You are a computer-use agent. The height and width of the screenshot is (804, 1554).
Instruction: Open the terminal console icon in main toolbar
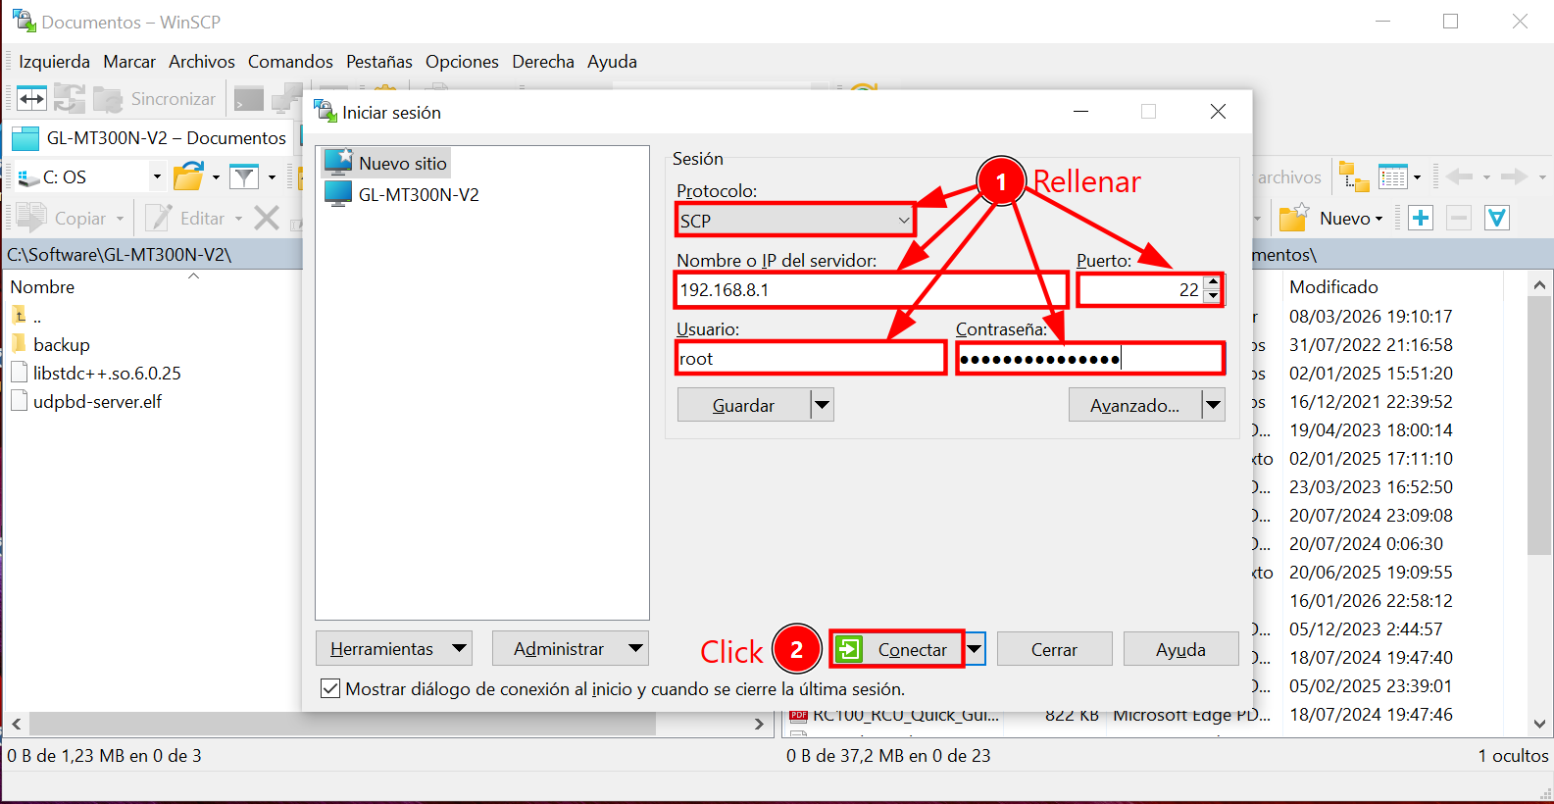pyautogui.click(x=249, y=98)
